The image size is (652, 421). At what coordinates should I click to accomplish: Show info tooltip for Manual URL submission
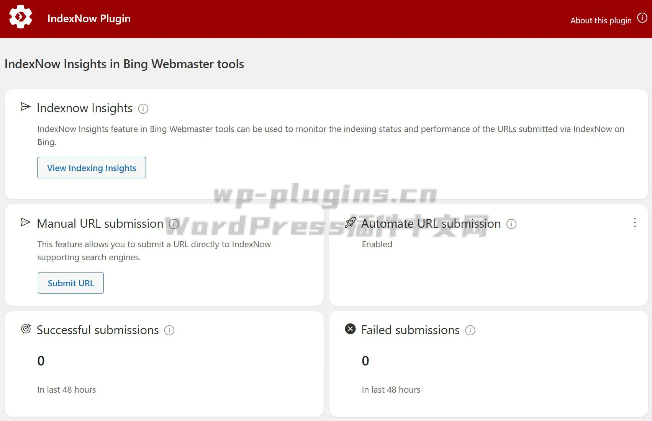coord(174,224)
